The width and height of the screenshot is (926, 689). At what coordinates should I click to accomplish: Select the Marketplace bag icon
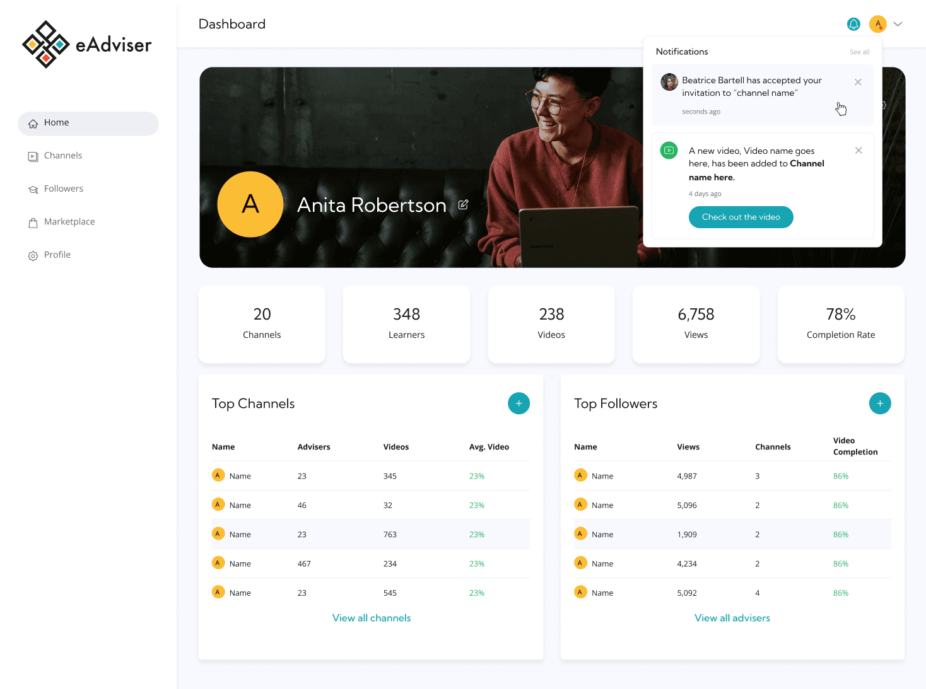[33, 223]
